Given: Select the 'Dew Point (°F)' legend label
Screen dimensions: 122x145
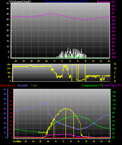Looking at the screenshot, I should pos(112,85).
